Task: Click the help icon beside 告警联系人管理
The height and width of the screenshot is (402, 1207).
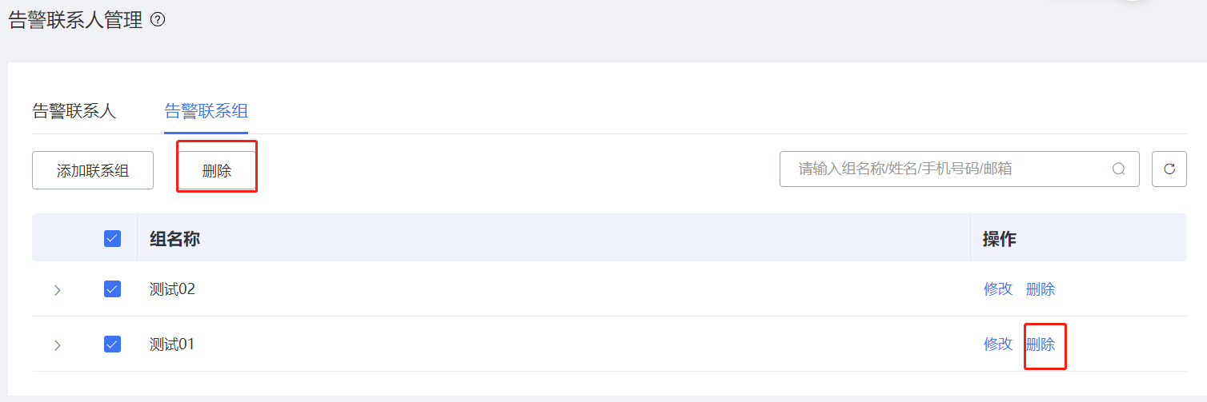Action: coord(158,20)
